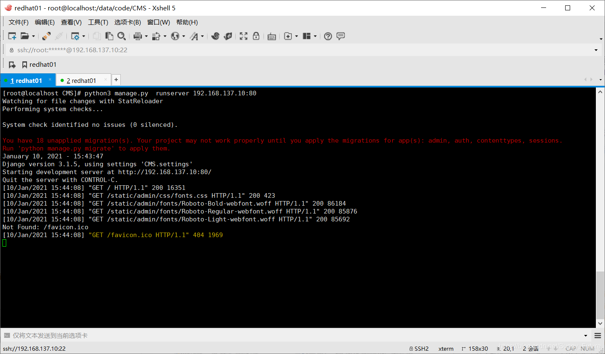Expand the Open Session dropdown arrow
Image resolution: width=605 pixels, height=354 pixels.
click(34, 36)
